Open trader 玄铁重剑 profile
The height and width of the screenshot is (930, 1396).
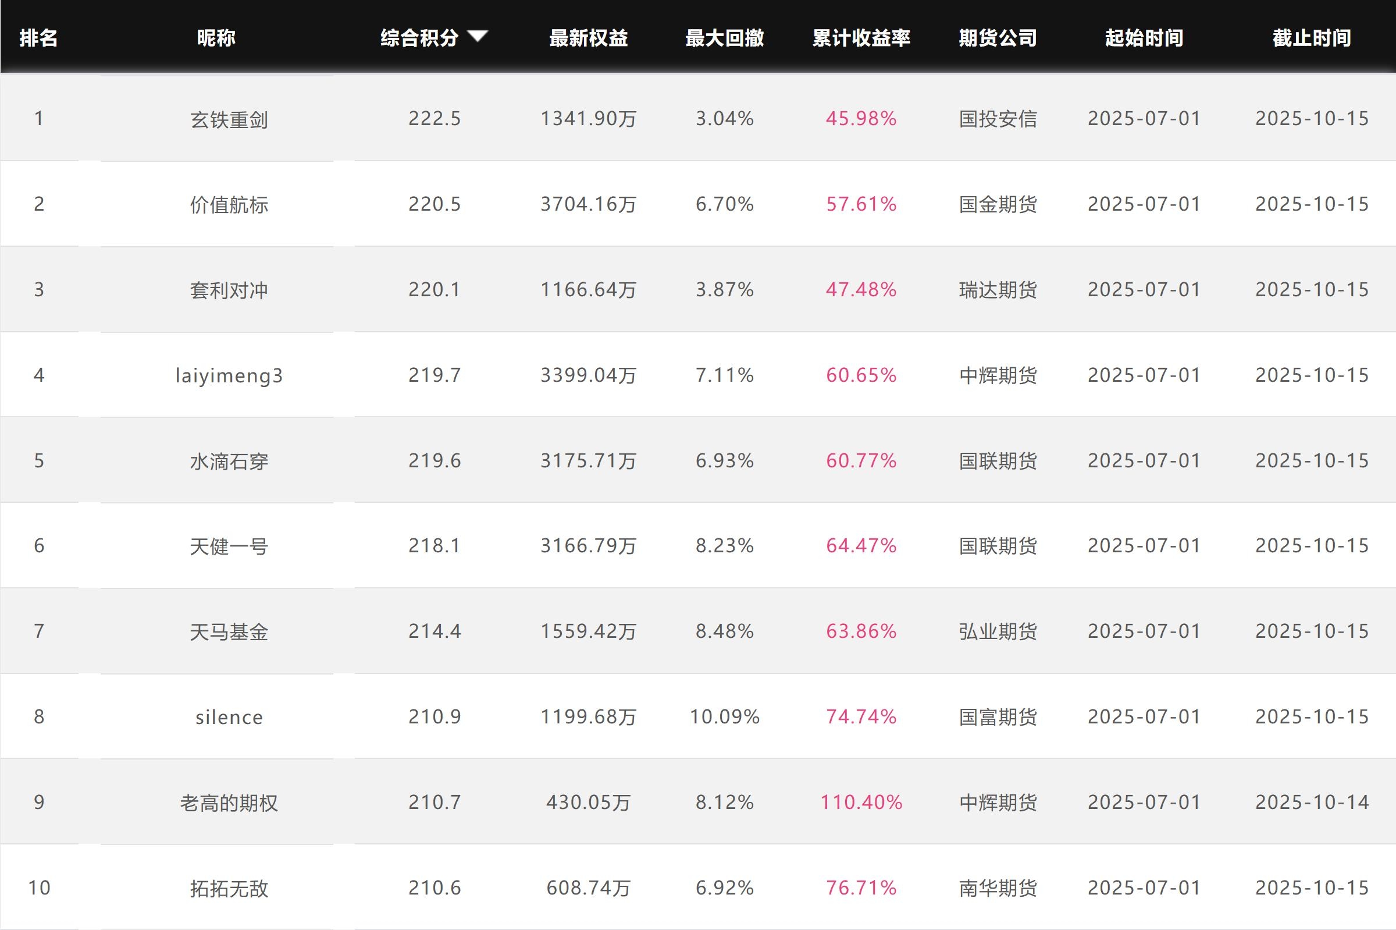tap(229, 120)
